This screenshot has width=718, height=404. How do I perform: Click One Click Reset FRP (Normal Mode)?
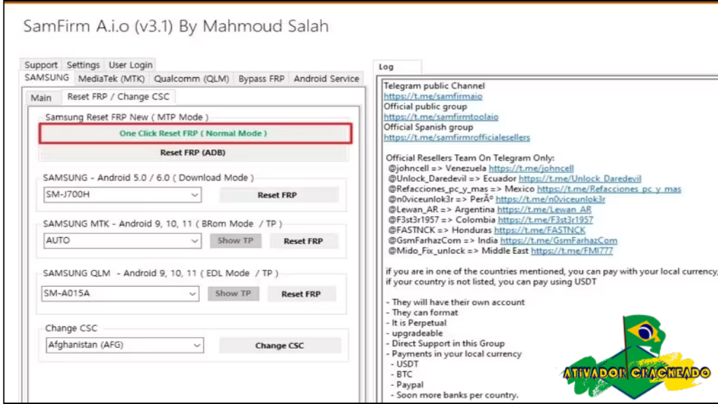pos(196,133)
